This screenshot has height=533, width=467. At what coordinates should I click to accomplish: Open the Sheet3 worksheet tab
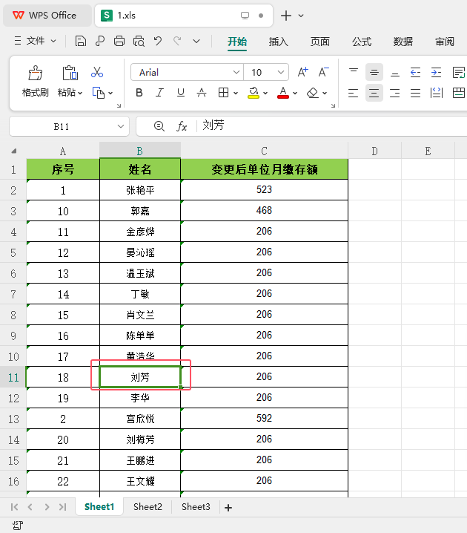(x=196, y=507)
